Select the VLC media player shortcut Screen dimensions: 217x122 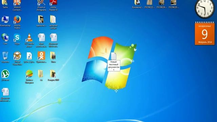pyautogui.click(x=29, y=40)
